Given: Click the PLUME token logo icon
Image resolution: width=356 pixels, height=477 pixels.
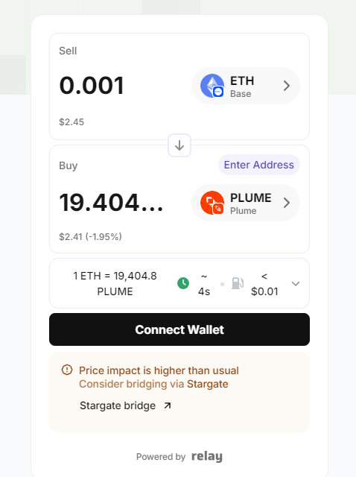Looking at the screenshot, I should click(x=212, y=203).
